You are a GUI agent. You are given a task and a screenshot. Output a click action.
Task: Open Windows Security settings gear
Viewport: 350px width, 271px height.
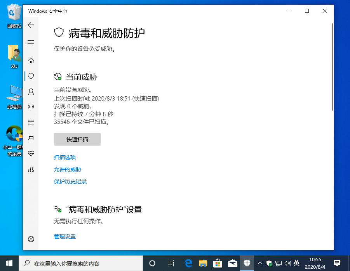[31, 240]
